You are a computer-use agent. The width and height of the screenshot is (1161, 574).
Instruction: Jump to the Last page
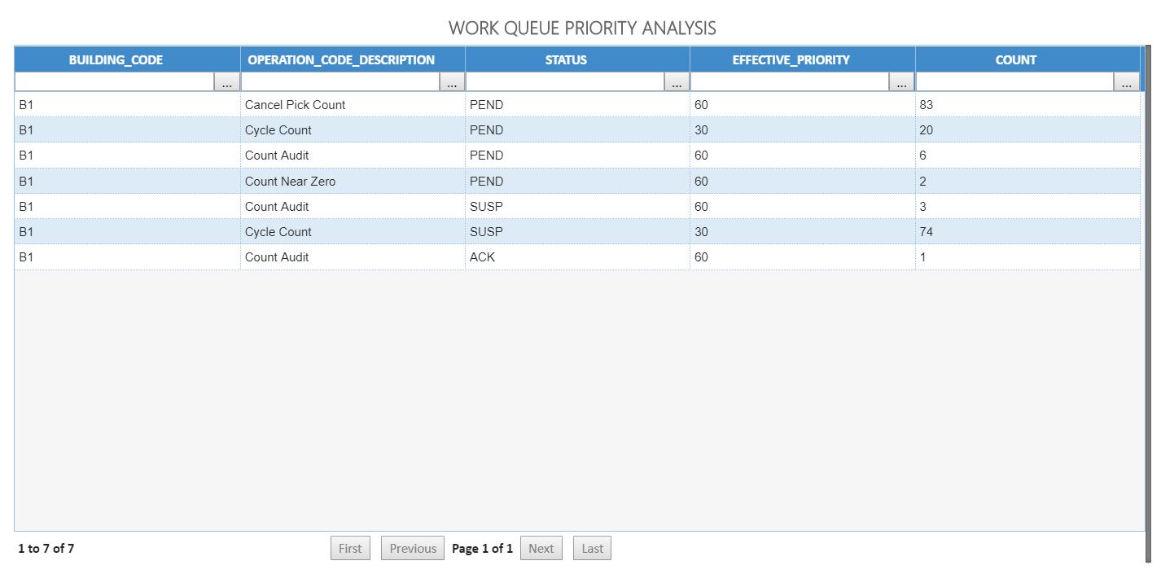(592, 548)
